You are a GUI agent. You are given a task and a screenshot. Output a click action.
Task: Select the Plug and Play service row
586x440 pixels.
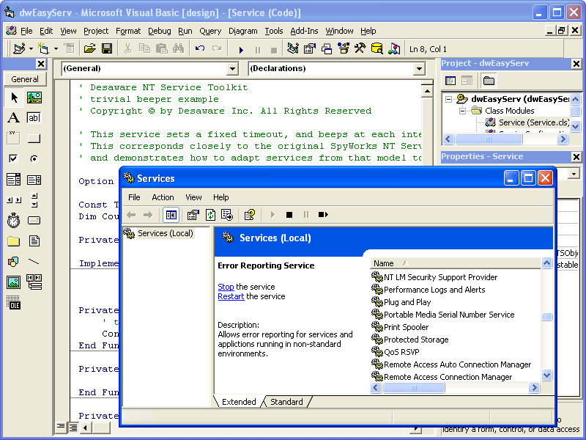407,302
